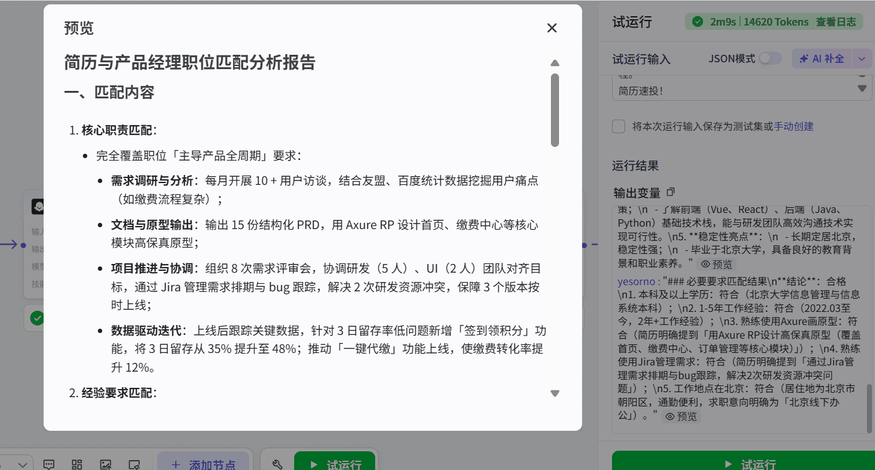Click the scroll-down triangle in the preview modal
This screenshot has width=875, height=470.
click(x=555, y=393)
